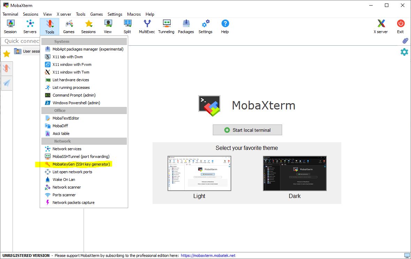This screenshot has height=259, width=411.
Task: Open the Settings gears toolbar button
Action: point(205,27)
